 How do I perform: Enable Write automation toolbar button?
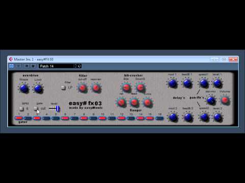click(x=33, y=66)
